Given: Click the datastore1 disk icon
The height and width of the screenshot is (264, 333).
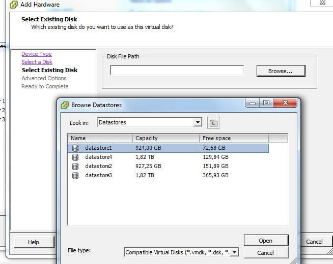Looking at the screenshot, I should pos(75,148).
